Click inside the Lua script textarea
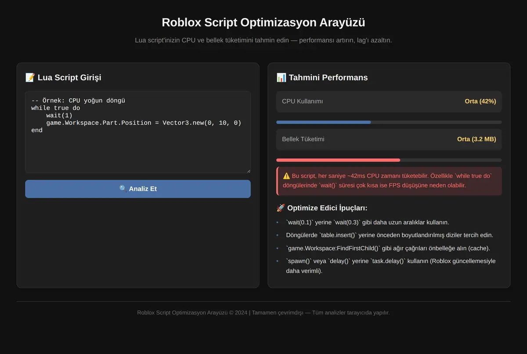 coord(138,132)
